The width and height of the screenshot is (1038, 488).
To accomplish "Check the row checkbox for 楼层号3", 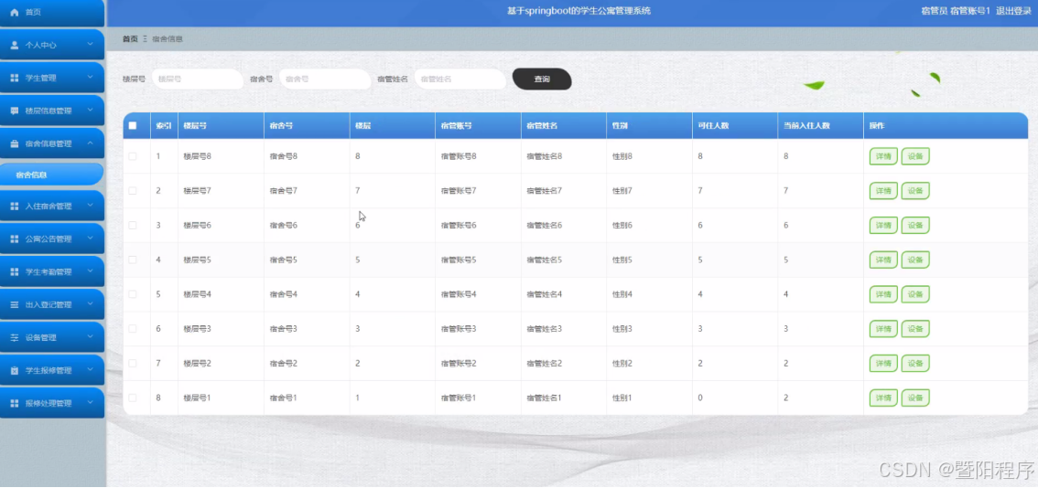I will (133, 329).
